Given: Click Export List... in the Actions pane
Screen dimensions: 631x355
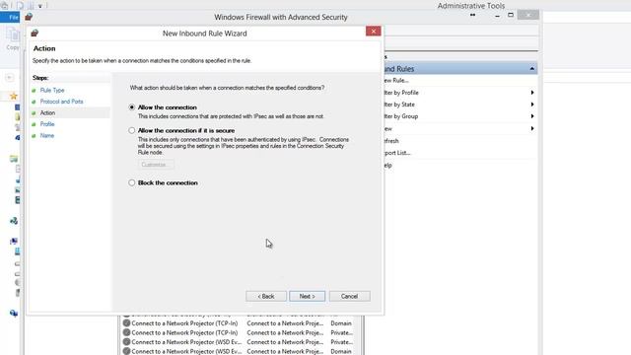Looking at the screenshot, I should [x=396, y=153].
